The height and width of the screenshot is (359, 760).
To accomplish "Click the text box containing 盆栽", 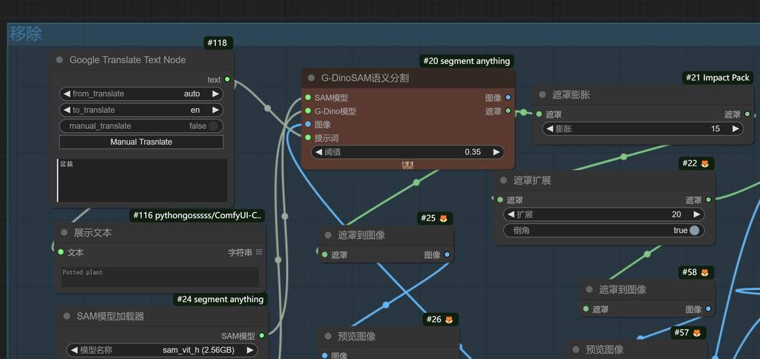I will (142, 180).
